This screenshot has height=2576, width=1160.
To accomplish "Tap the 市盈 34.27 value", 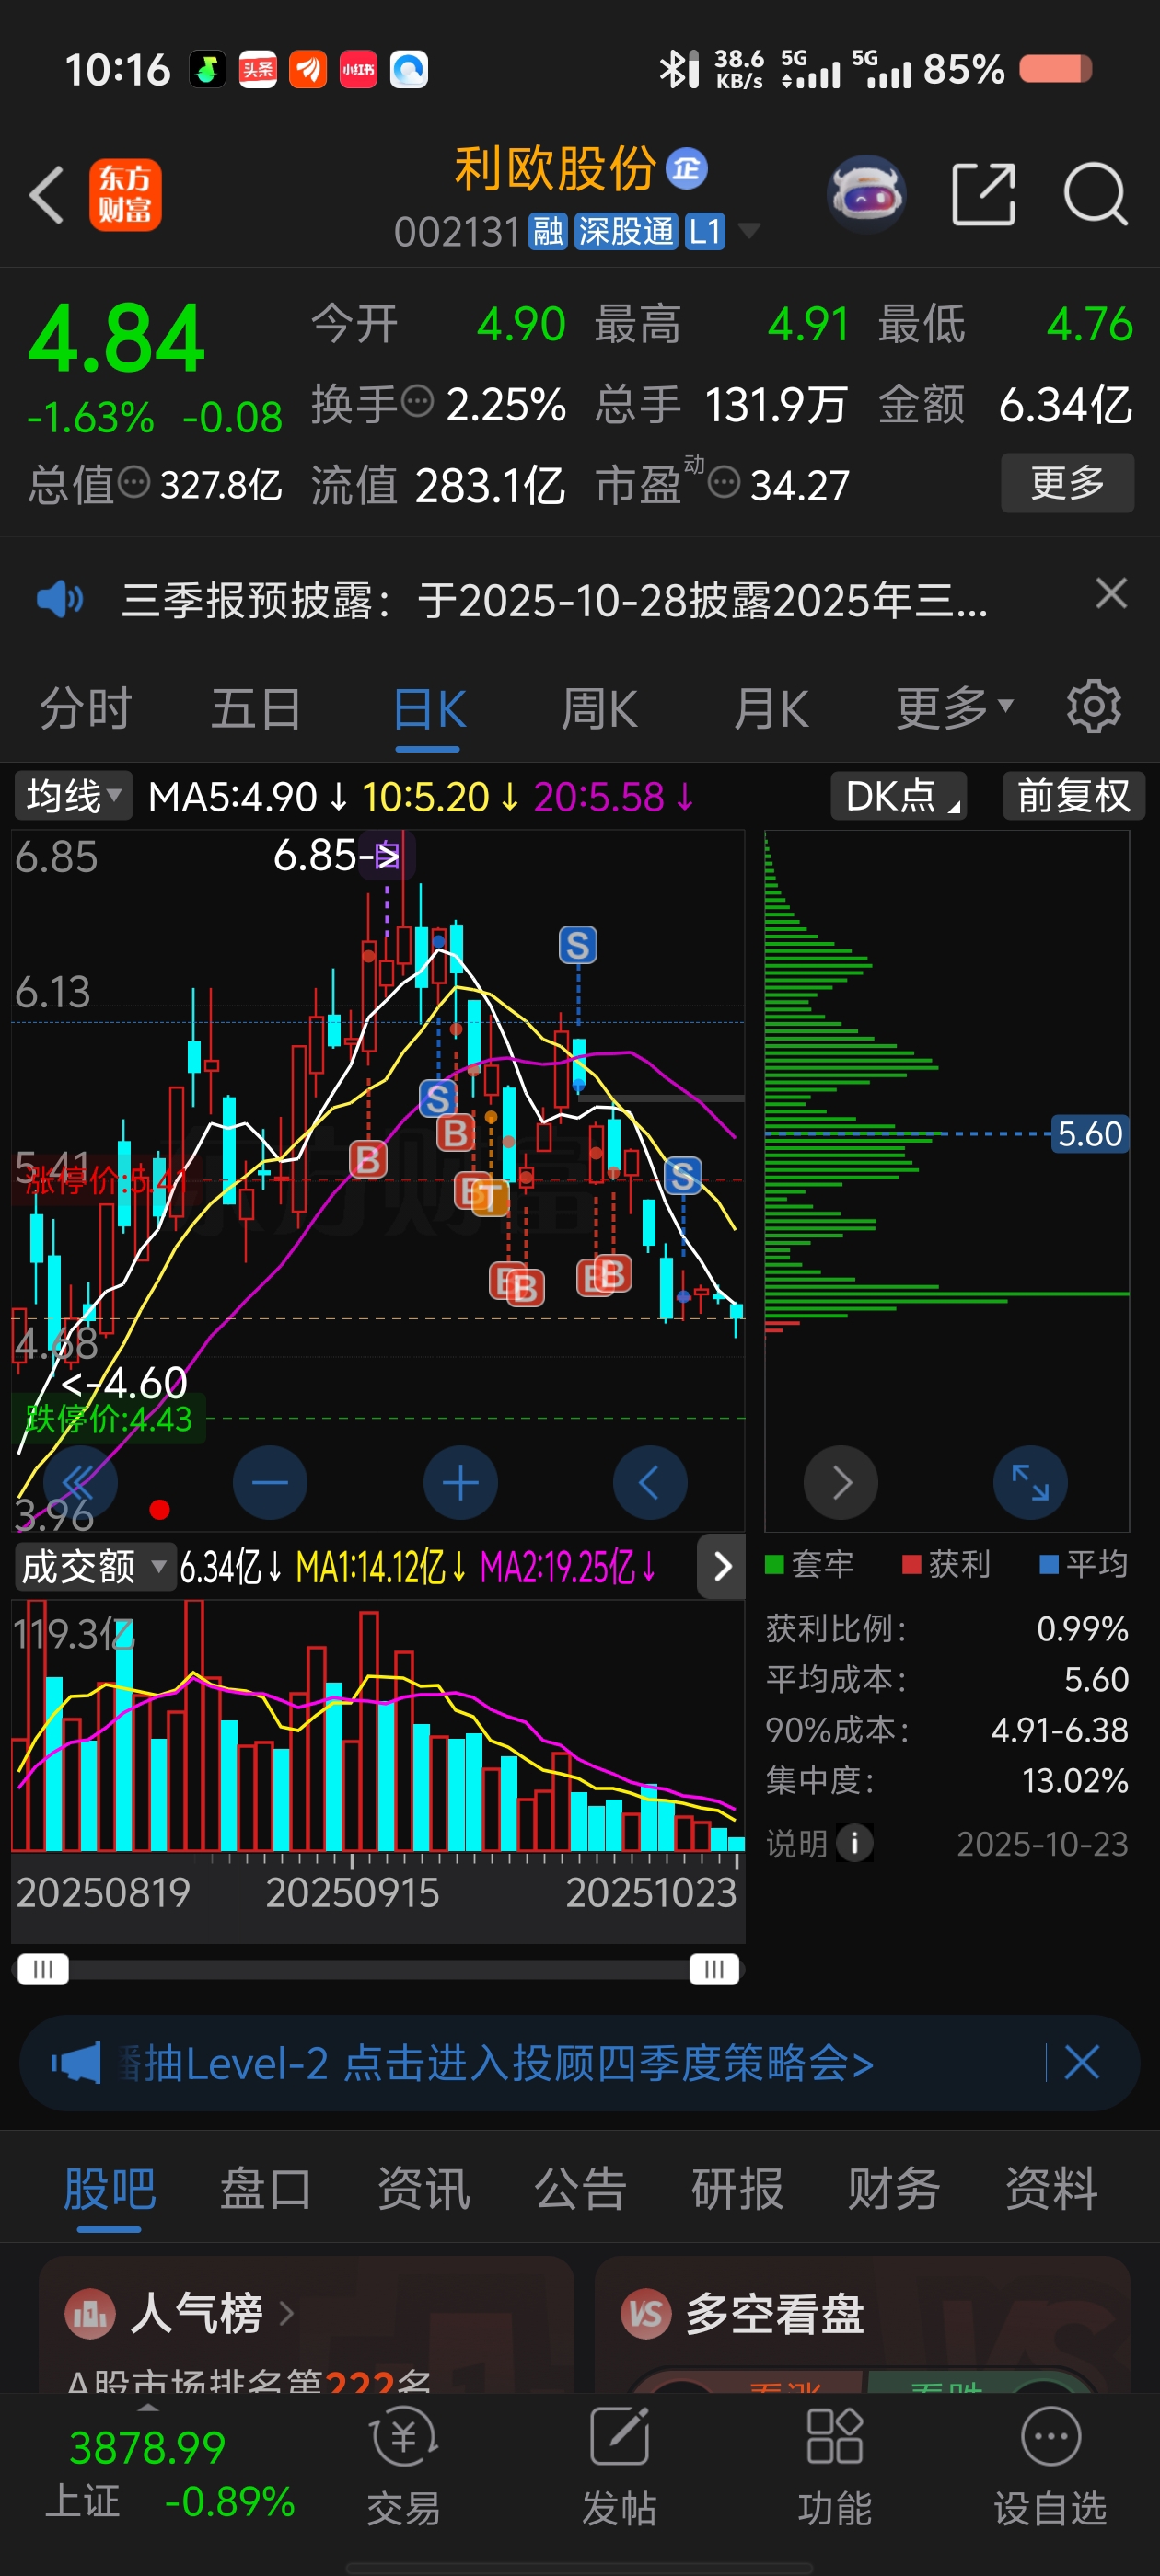I will tap(799, 485).
